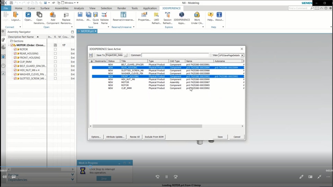The image size is (333, 187).
Task: Cancel the 3DEXPERIENCE Save Active dialog
Action: pyautogui.click(x=237, y=137)
